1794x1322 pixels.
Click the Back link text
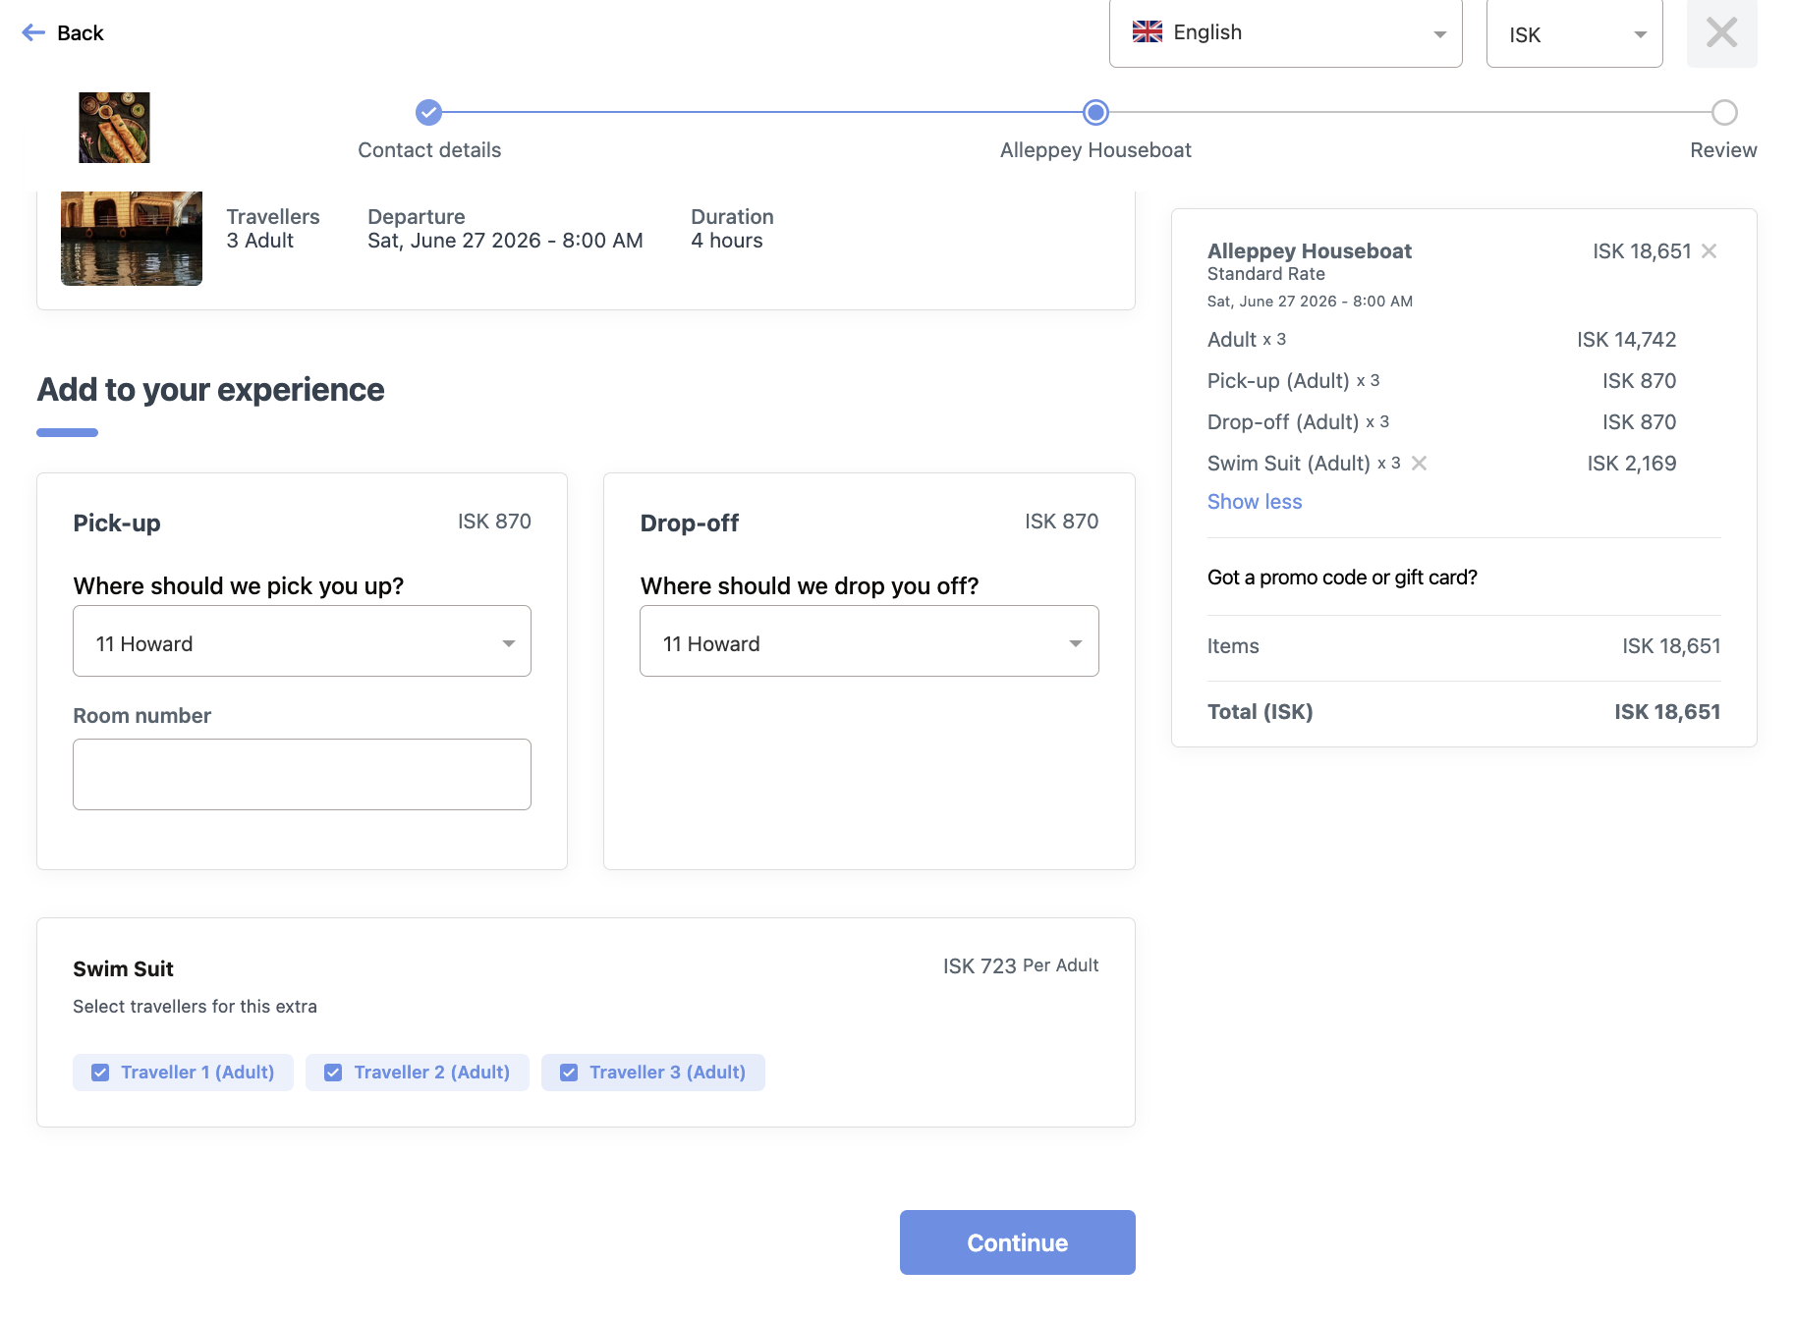(x=81, y=33)
